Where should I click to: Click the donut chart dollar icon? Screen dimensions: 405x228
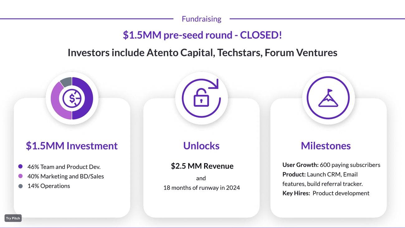point(72,98)
